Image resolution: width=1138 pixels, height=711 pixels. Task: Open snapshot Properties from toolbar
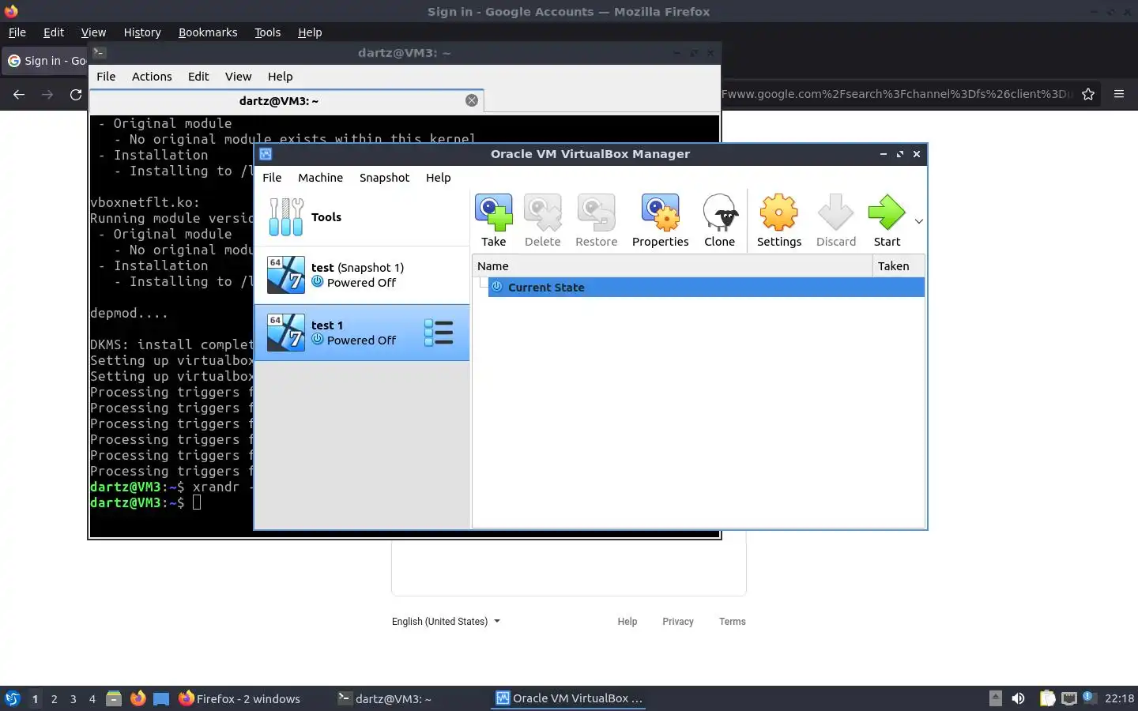click(660, 220)
